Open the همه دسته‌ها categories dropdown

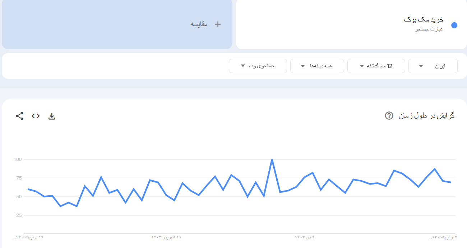pyautogui.click(x=317, y=66)
